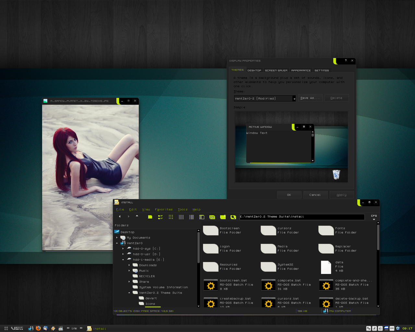The height and width of the screenshot is (332, 415).
Task: Open Firefox from the quick launch bar
Action: 38,328
